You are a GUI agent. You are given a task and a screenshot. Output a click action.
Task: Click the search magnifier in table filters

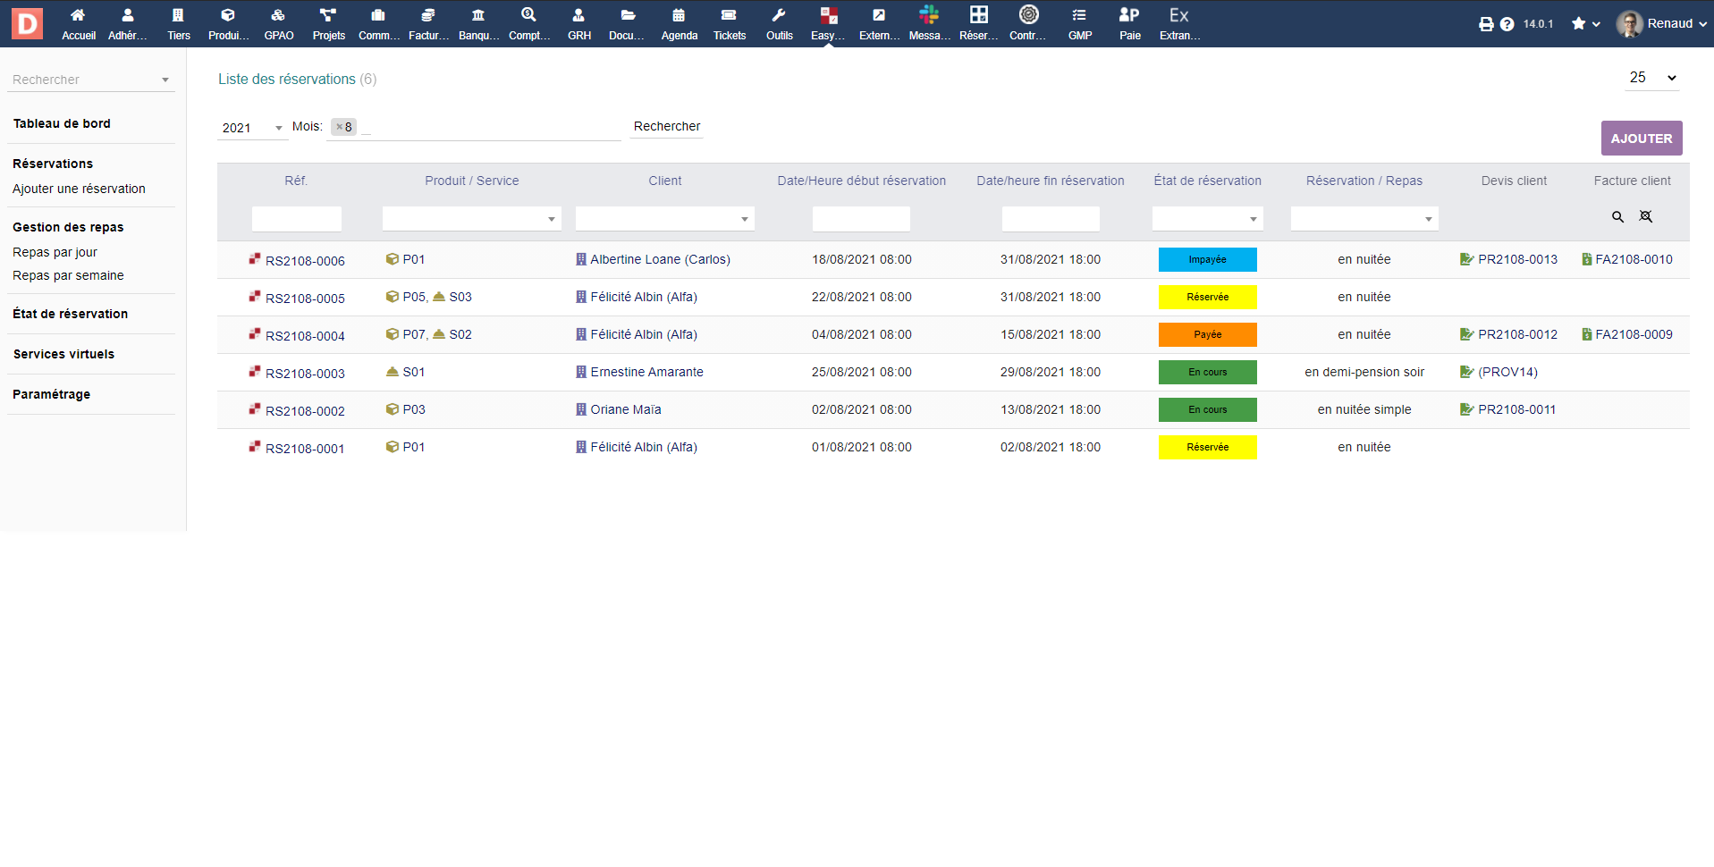[1617, 217]
